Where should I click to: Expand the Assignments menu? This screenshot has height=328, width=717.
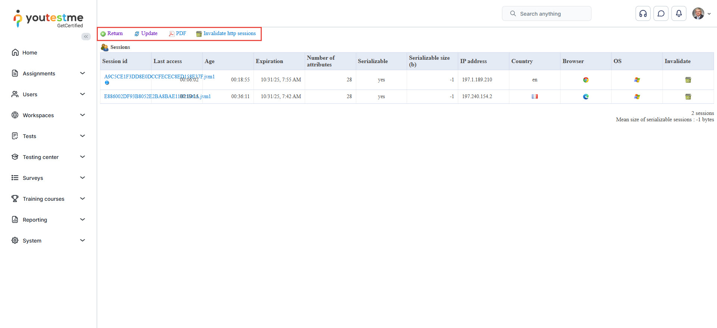tap(49, 74)
